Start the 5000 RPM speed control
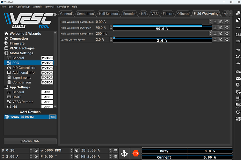 pyautogui.click(x=76, y=151)
